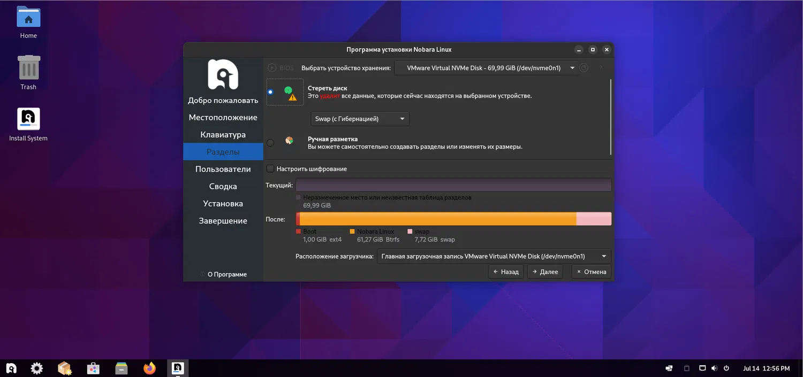Select the Erase disk radio button
Viewport: 803px width, 377px height.
click(x=270, y=92)
